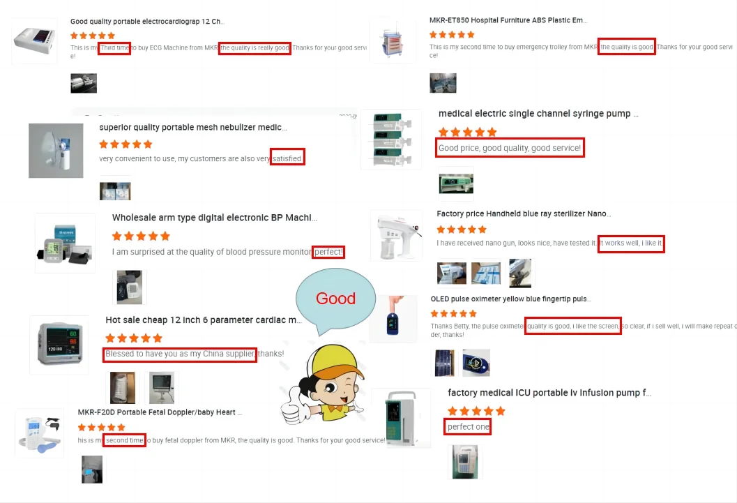Viewport: 737px width, 503px height.
Task: Open 'Wholesale arm type digital electronic BP' title
Action: click(x=214, y=218)
